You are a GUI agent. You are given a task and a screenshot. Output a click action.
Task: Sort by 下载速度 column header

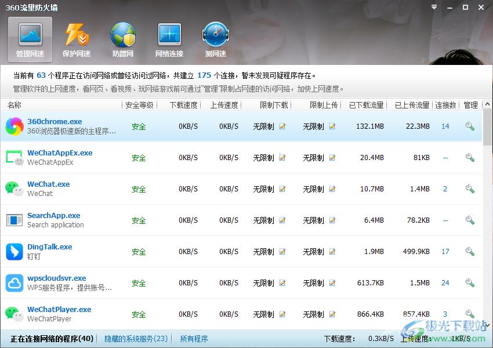click(x=183, y=105)
